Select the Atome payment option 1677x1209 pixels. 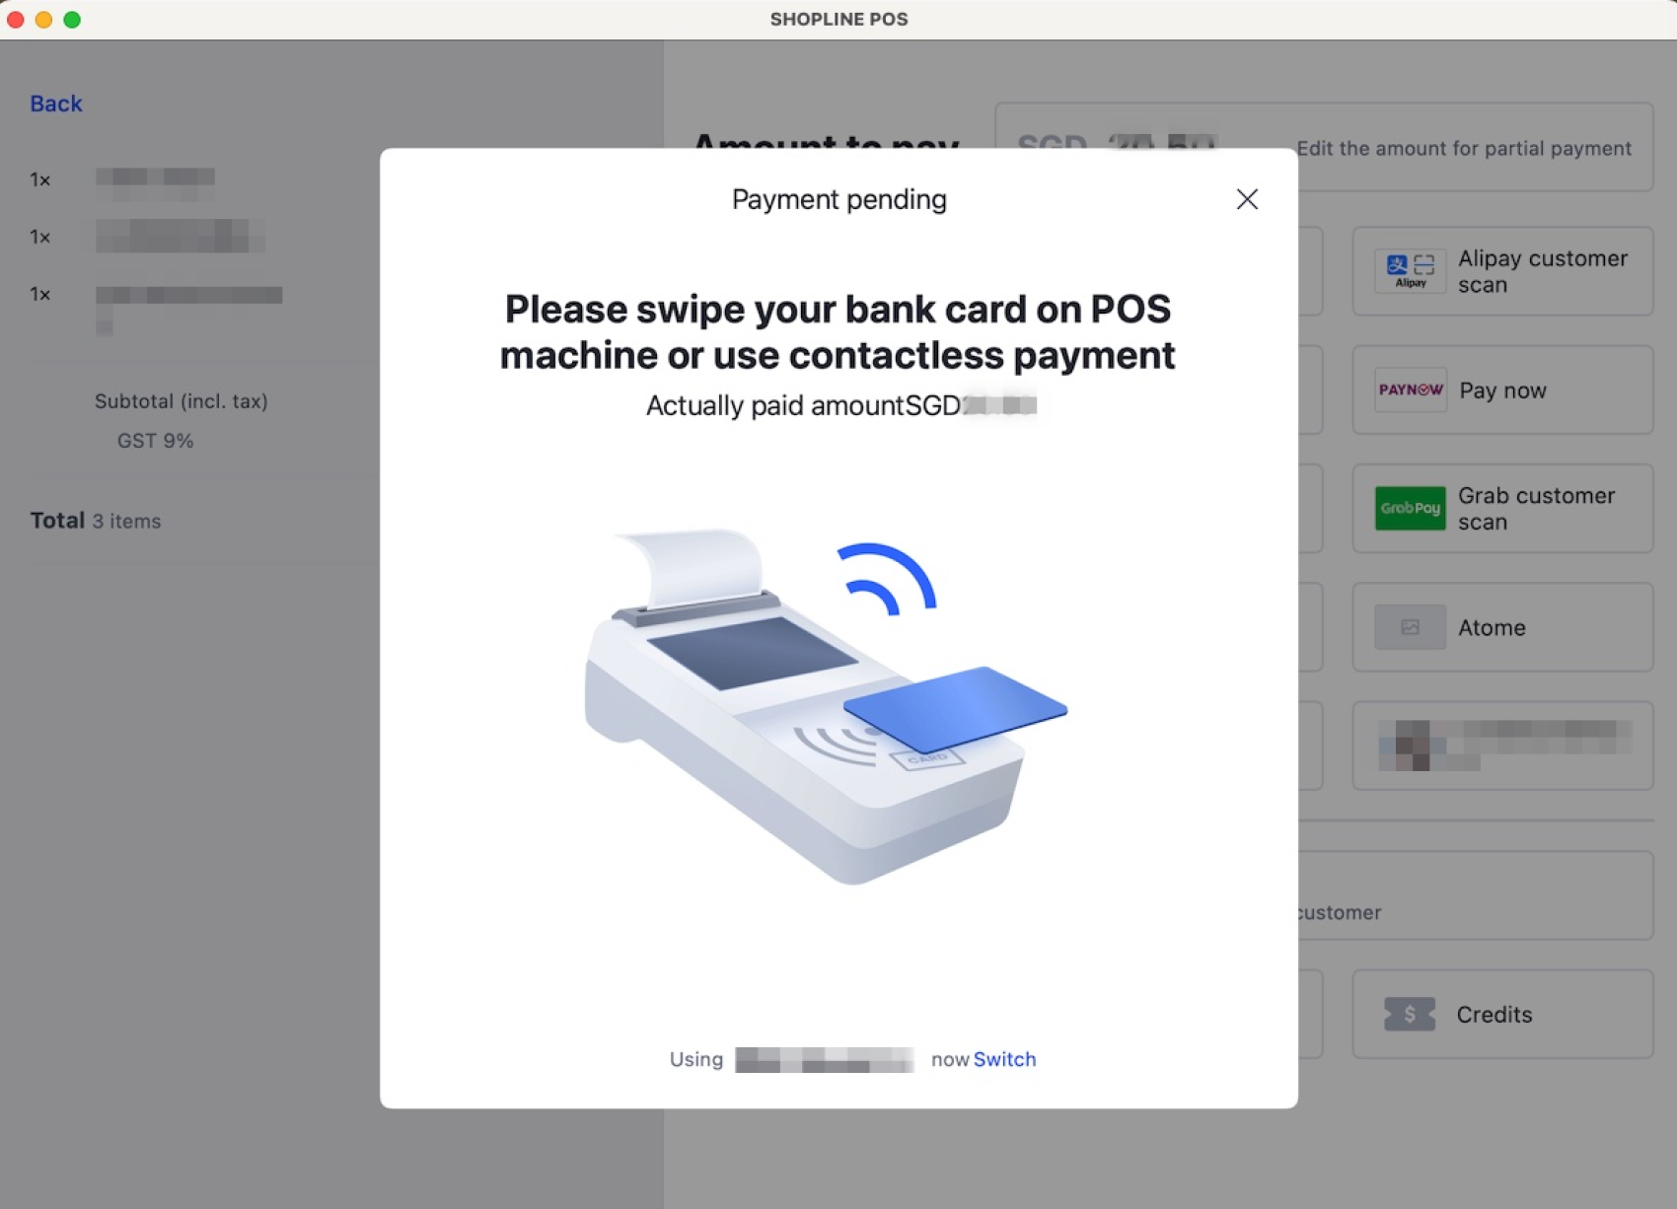coord(1502,627)
